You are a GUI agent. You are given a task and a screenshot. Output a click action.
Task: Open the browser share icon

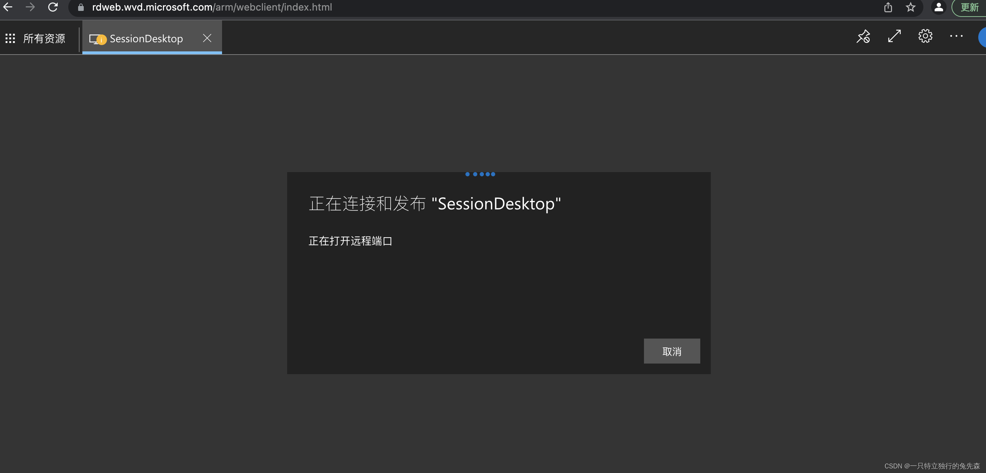click(x=888, y=7)
